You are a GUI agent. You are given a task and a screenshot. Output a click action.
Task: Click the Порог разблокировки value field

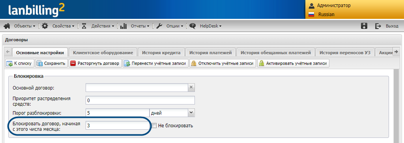pyautogui.click(x=118, y=112)
